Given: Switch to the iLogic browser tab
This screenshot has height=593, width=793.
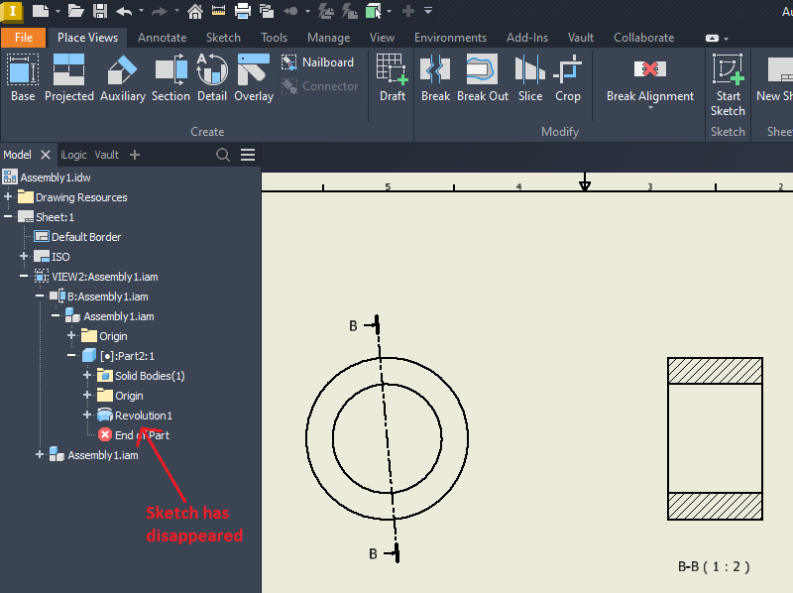Looking at the screenshot, I should pos(73,155).
